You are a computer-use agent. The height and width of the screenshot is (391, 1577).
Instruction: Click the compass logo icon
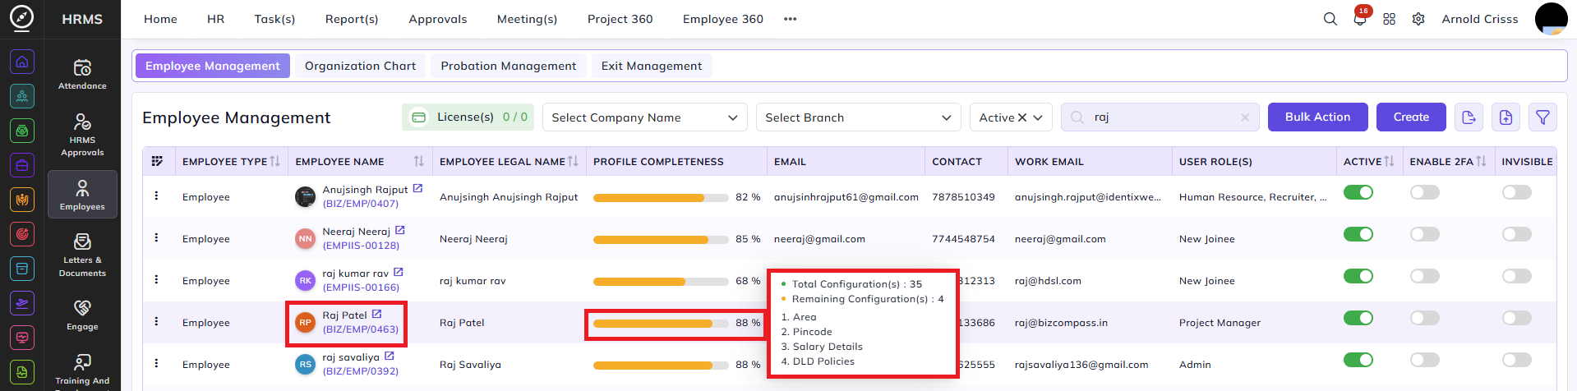(21, 18)
